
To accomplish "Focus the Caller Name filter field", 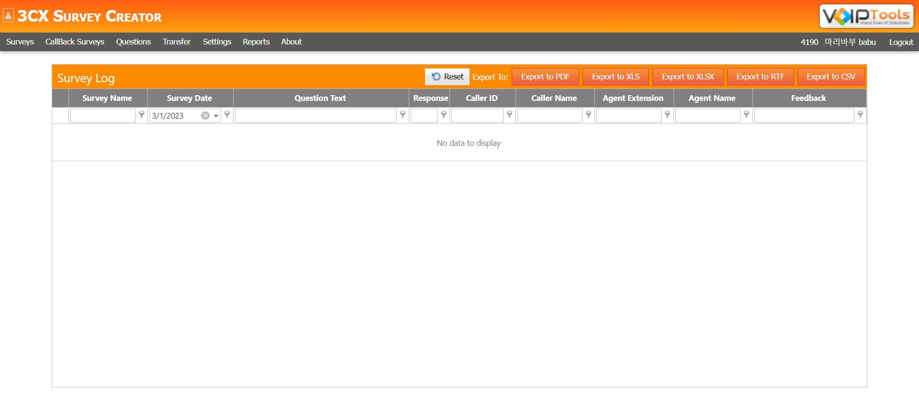I will click(x=549, y=115).
